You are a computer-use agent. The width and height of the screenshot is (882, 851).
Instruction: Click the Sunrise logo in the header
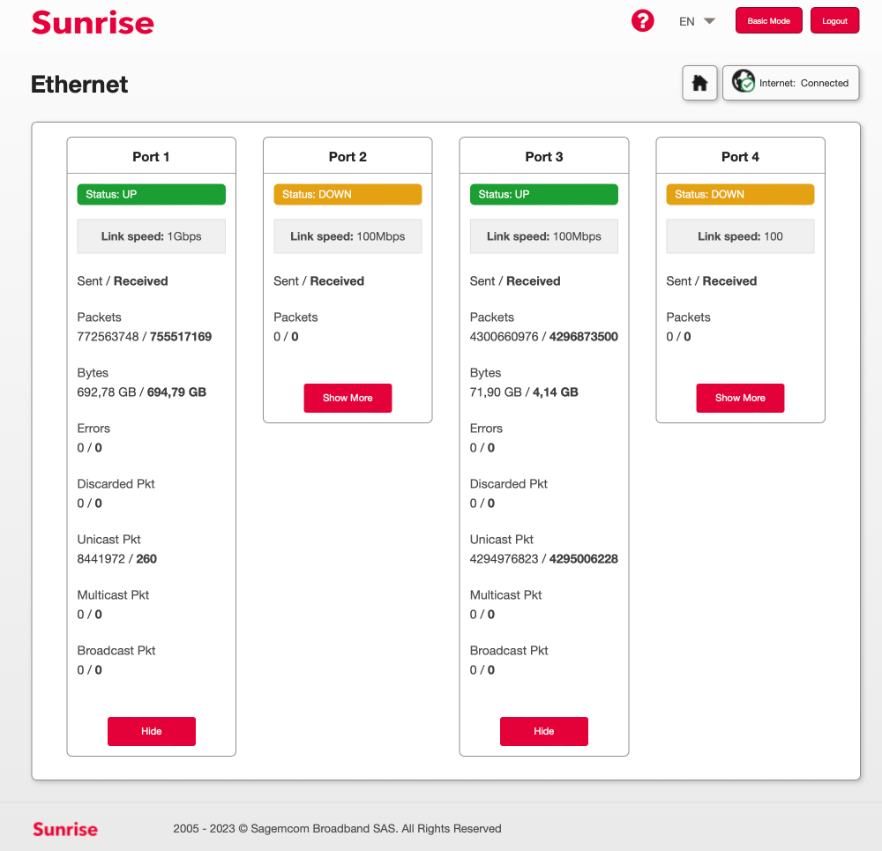[93, 22]
